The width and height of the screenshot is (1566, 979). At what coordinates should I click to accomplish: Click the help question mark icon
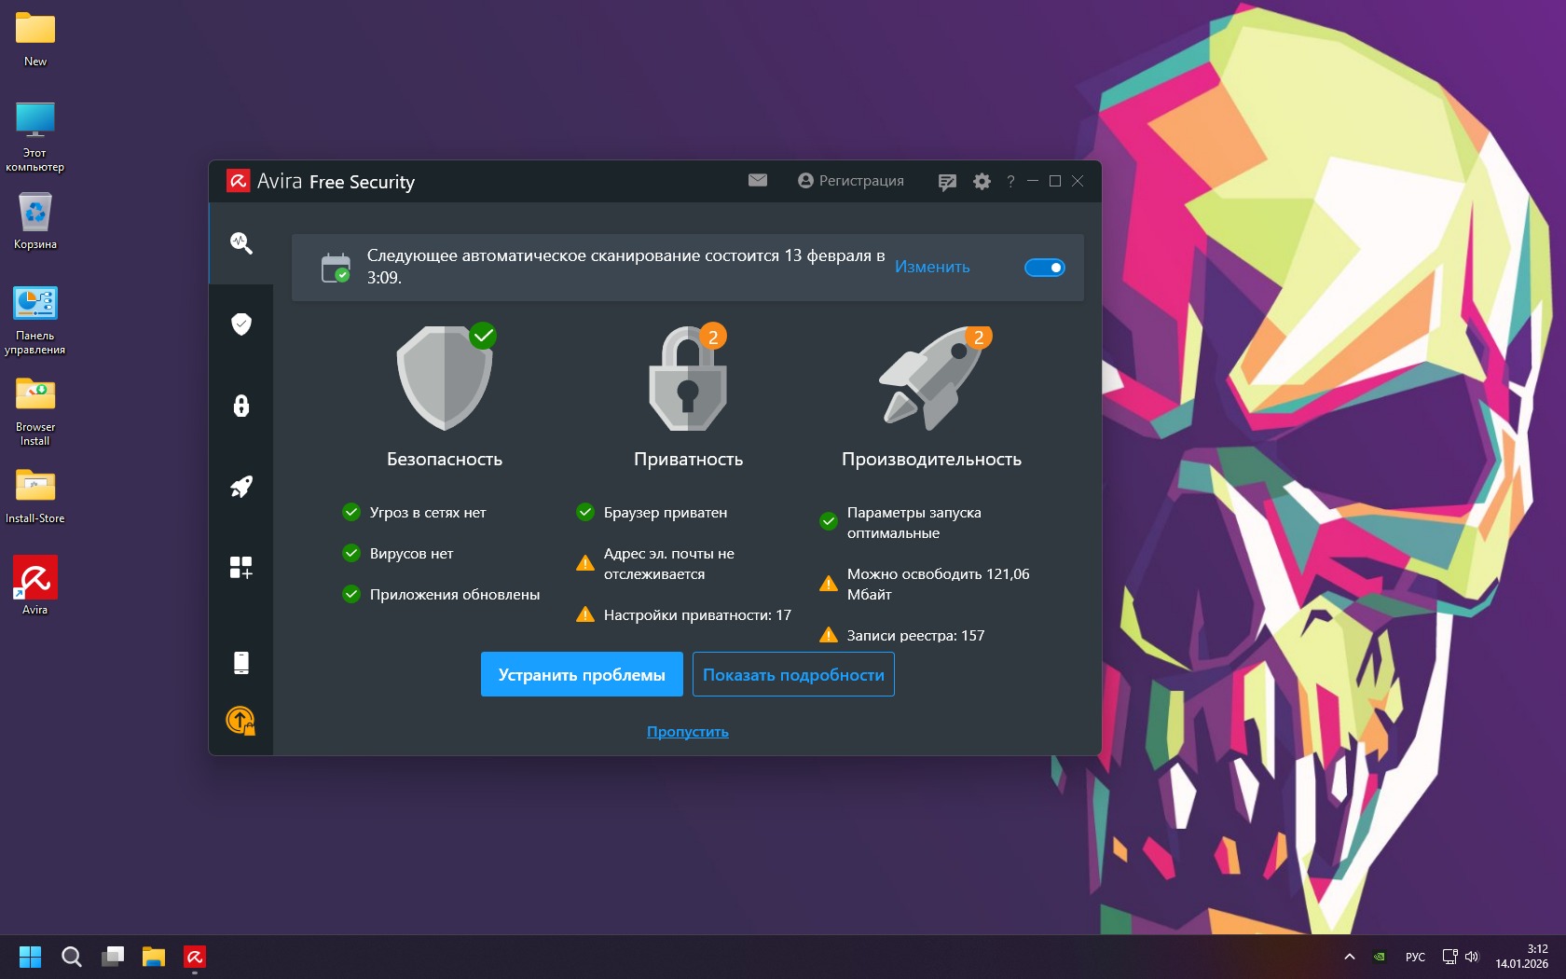tap(1010, 182)
